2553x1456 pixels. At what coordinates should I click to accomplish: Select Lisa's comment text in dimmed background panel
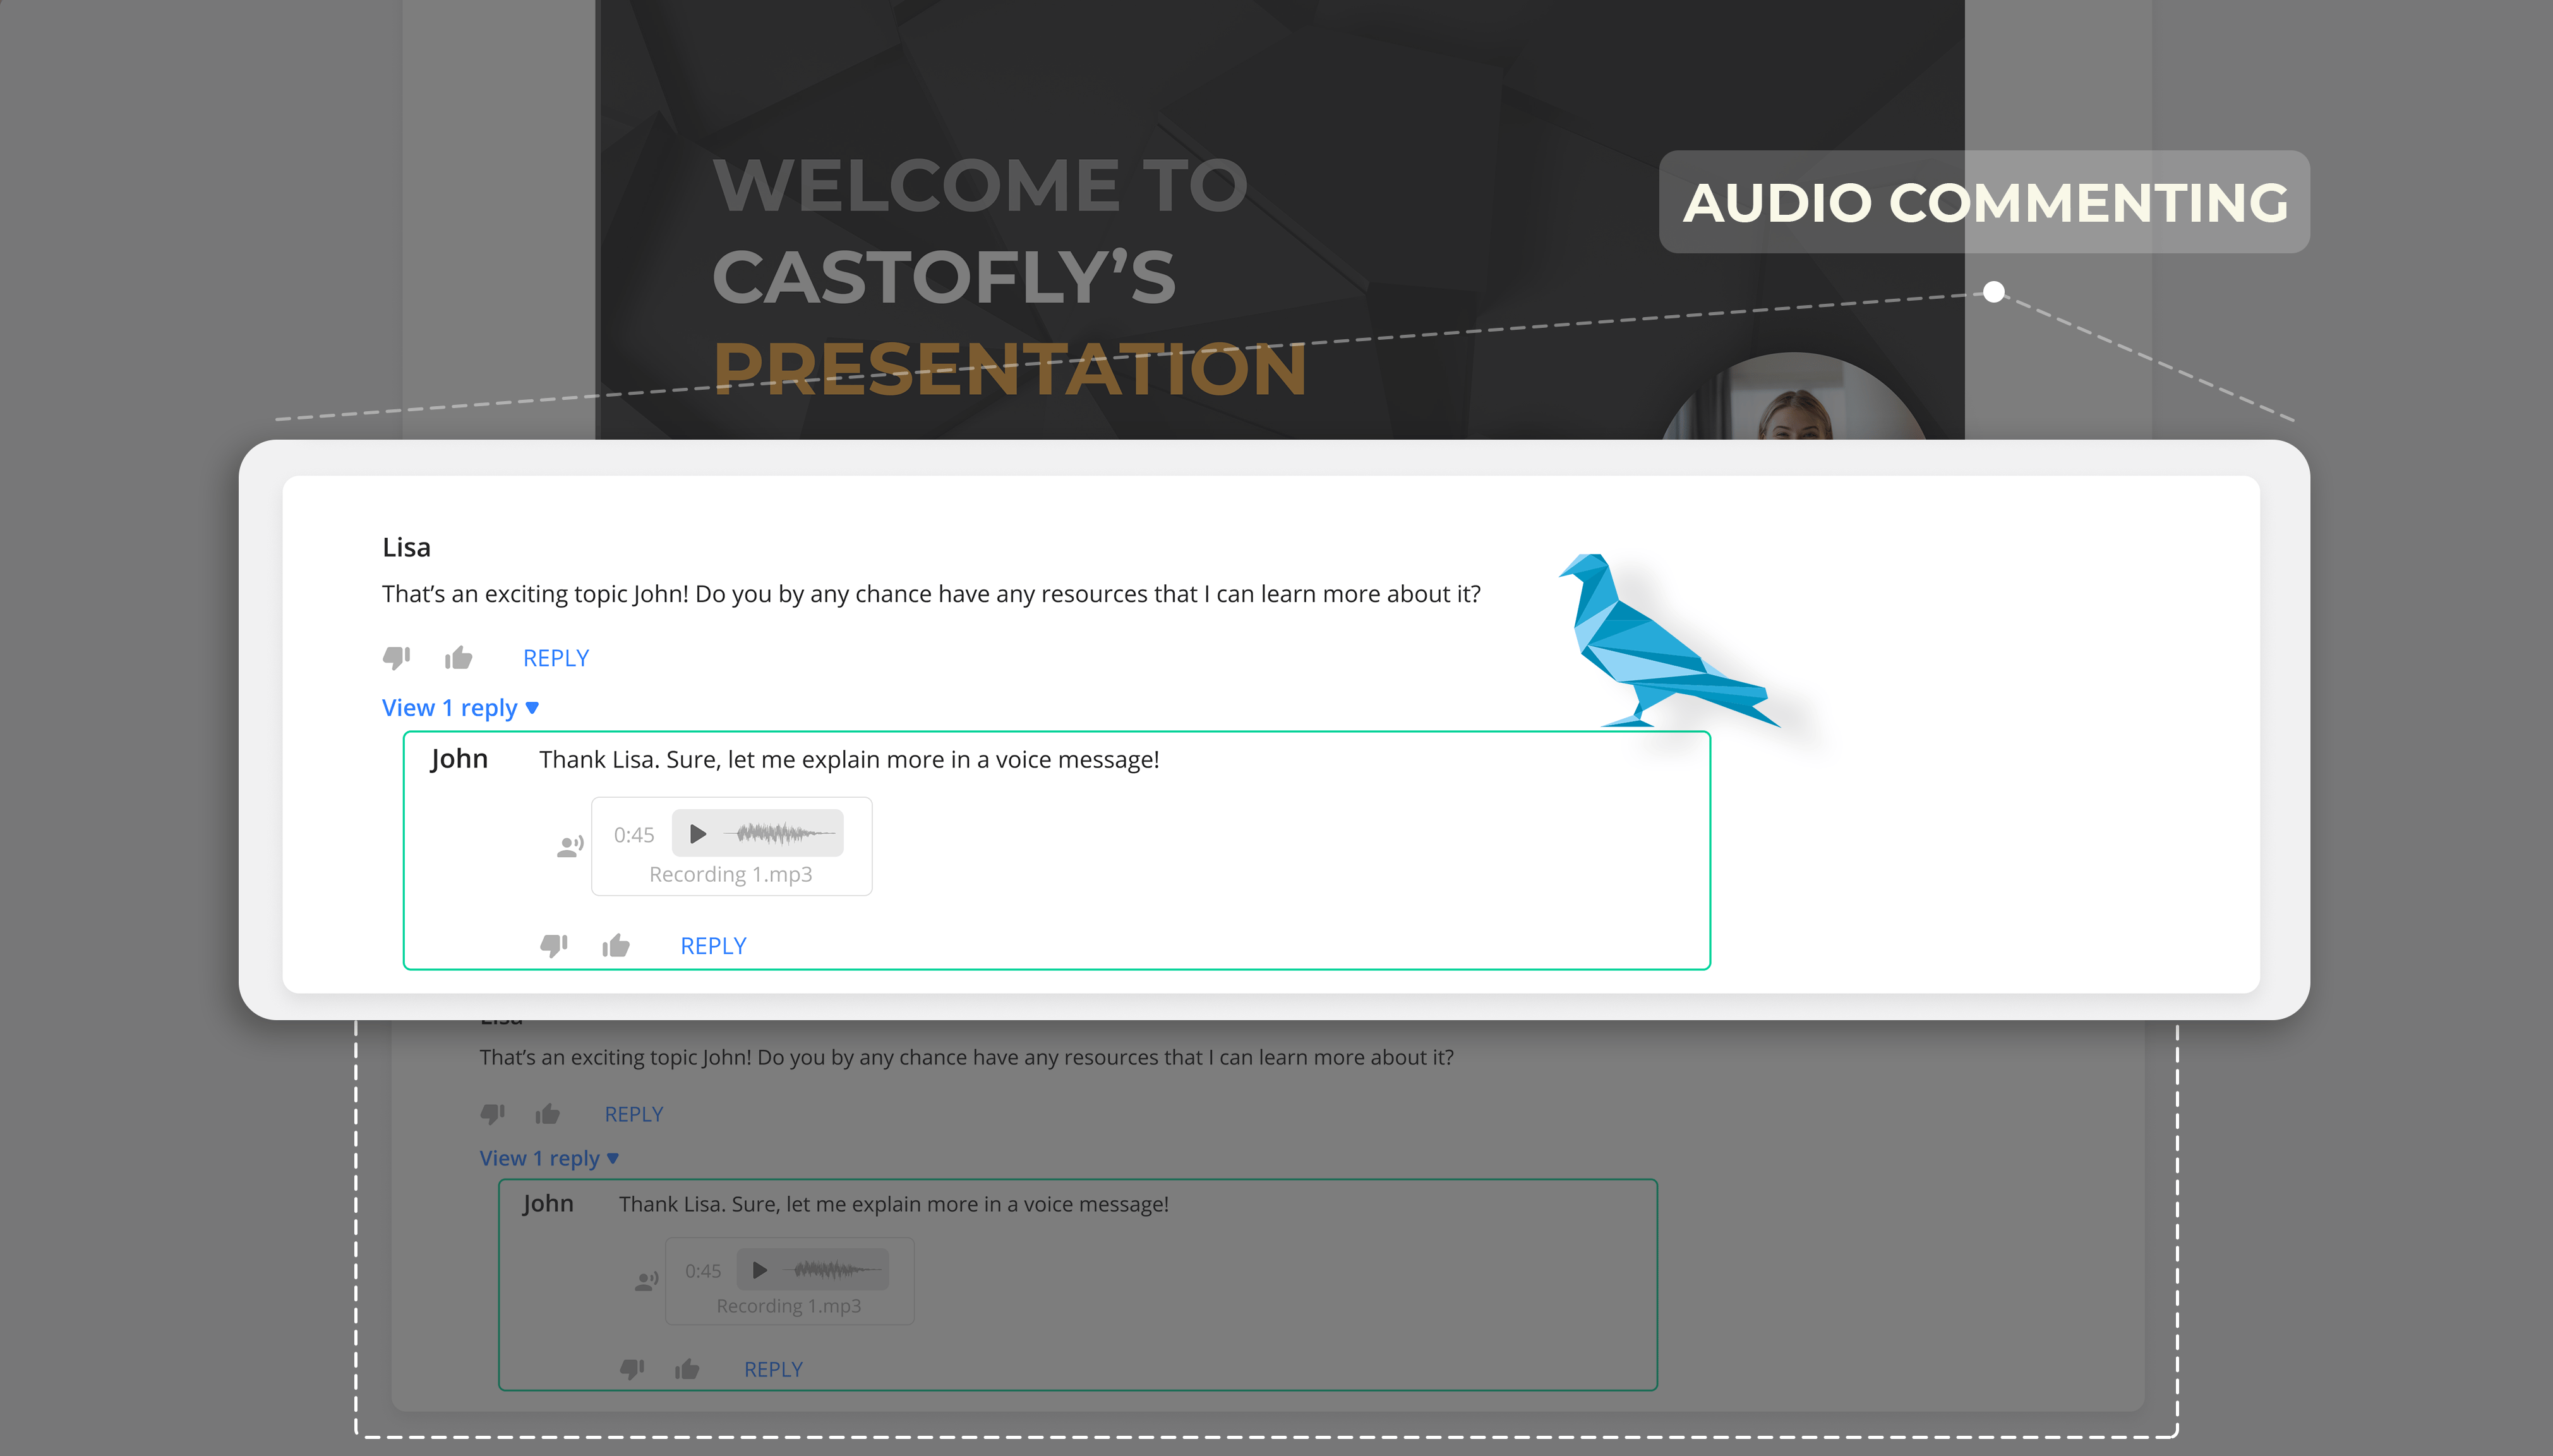966,1058
